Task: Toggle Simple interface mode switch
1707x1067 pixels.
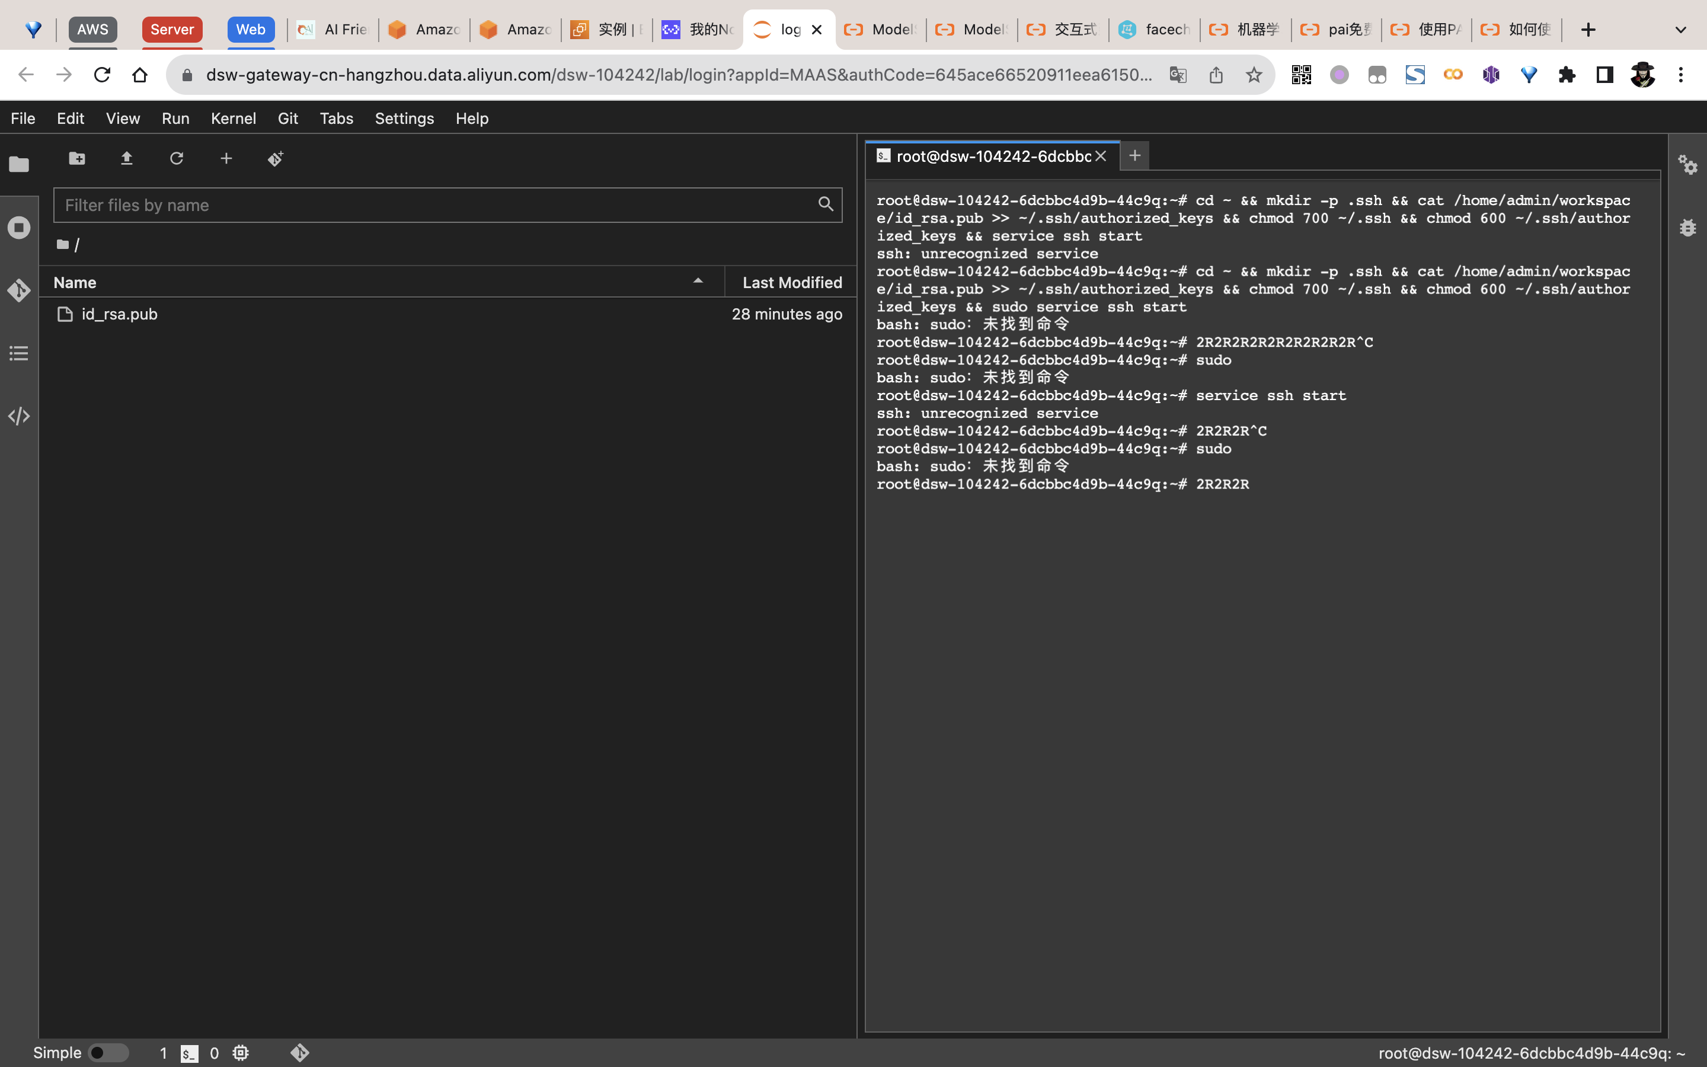Action: point(108,1053)
